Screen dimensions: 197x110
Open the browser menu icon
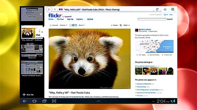click(x=173, y=9)
